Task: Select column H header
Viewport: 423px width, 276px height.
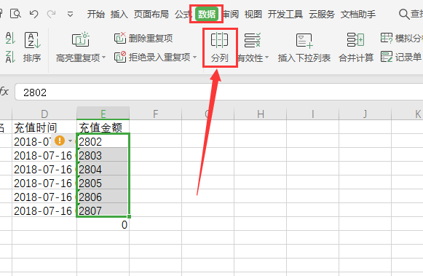Action: point(261,114)
